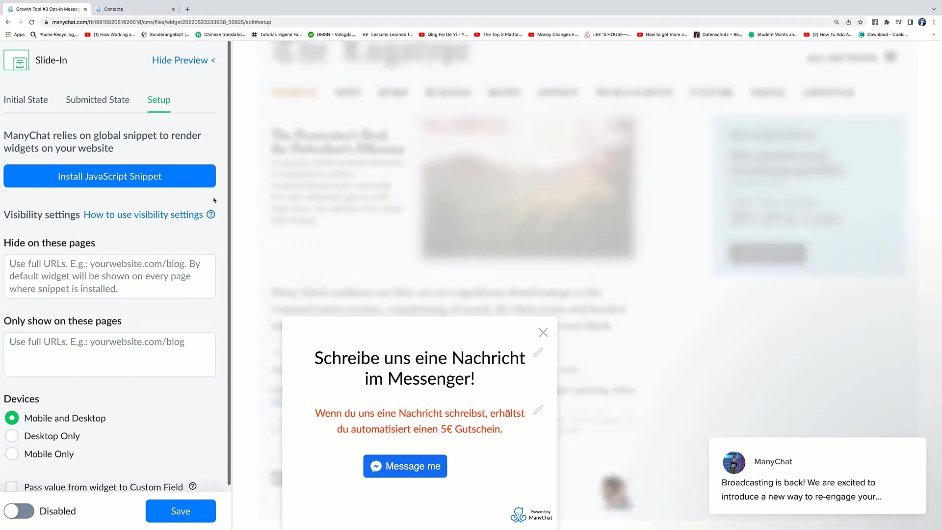
Task: Select the Setup tab
Action: tap(159, 100)
